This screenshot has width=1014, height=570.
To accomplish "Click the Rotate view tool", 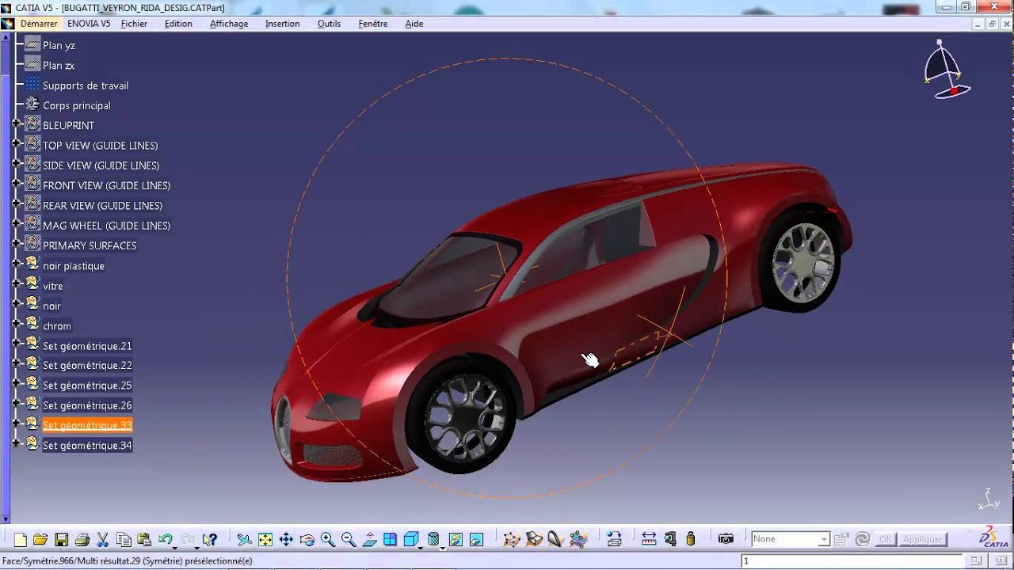I will [x=307, y=540].
